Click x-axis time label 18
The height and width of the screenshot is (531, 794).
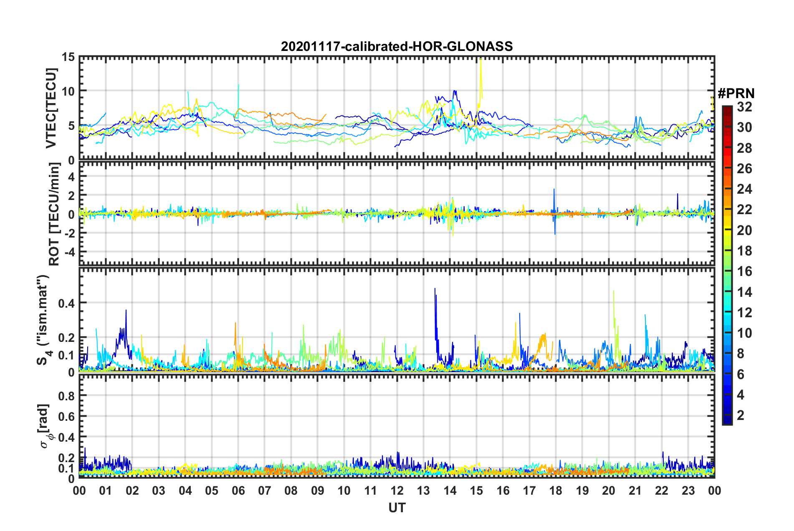pyautogui.click(x=556, y=491)
